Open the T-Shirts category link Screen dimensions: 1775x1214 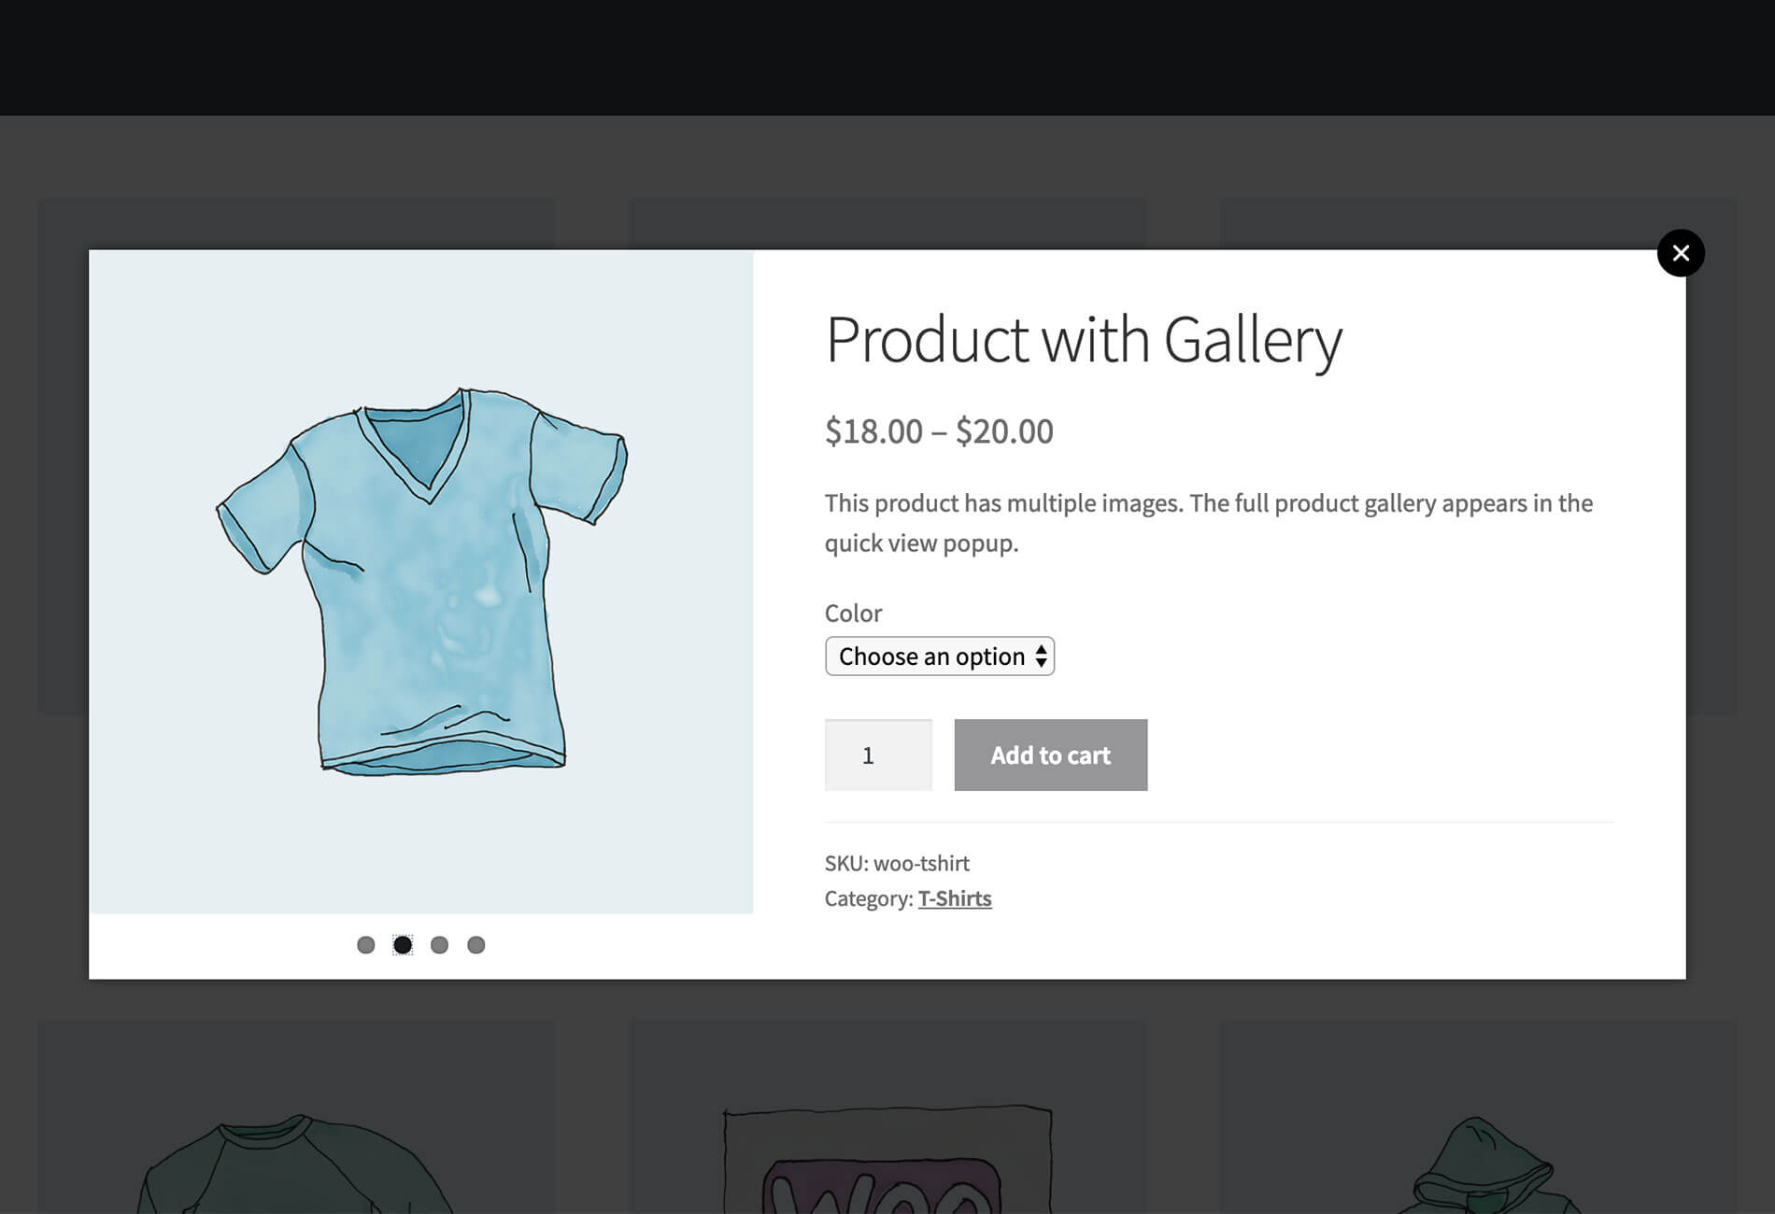pos(955,898)
